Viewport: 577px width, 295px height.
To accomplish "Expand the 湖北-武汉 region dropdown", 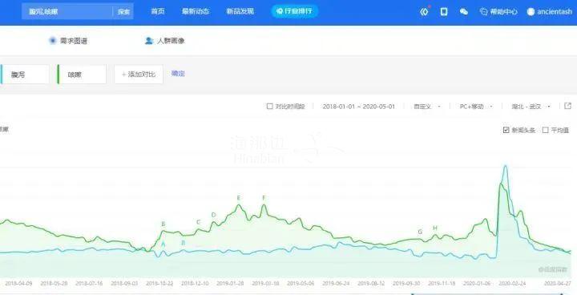I will 531,107.
